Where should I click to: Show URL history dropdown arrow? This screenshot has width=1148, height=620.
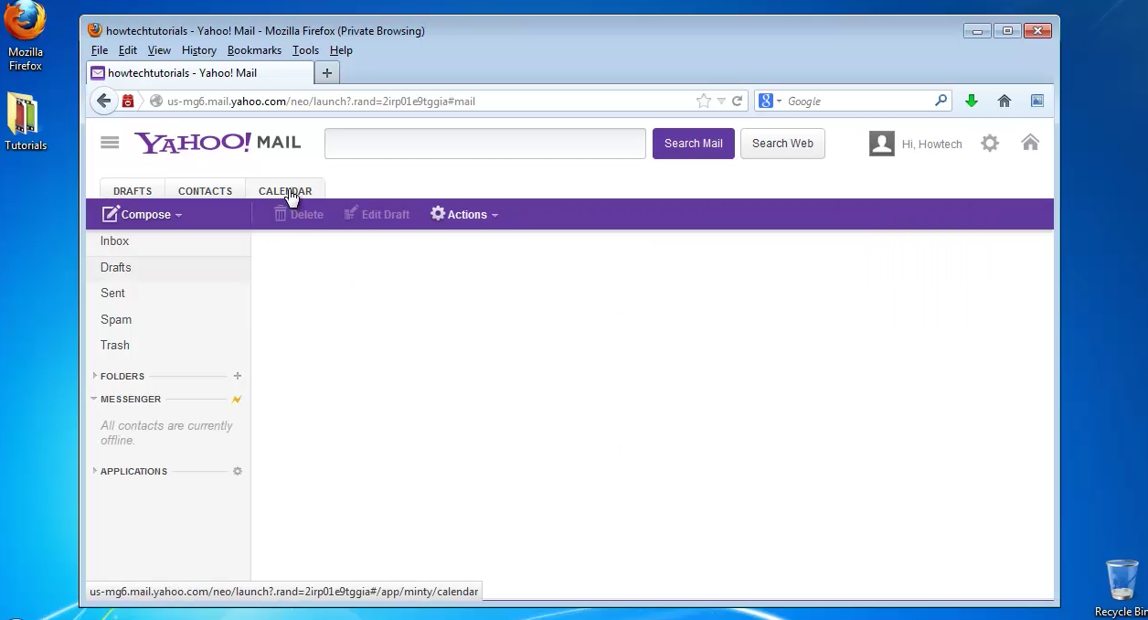click(x=721, y=102)
